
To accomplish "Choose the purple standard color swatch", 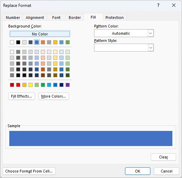I will click(x=68, y=85).
